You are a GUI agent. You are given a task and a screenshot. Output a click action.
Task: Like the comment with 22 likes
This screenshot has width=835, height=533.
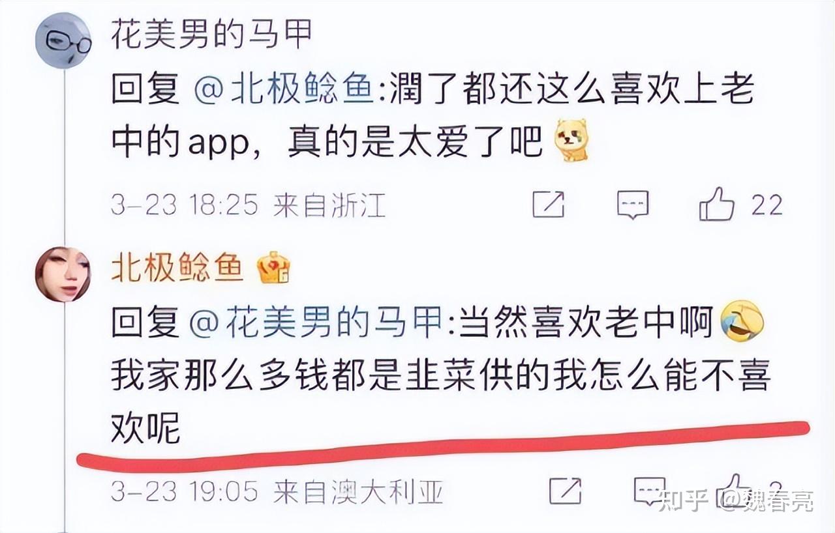(716, 204)
